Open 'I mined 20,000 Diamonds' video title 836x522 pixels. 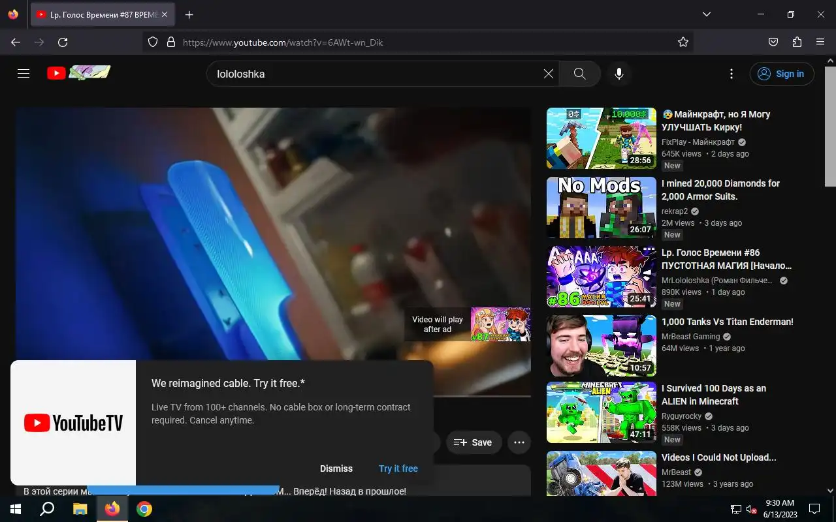[x=720, y=190]
